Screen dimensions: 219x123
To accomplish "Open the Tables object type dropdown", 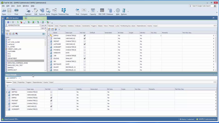I will coord(46,31).
